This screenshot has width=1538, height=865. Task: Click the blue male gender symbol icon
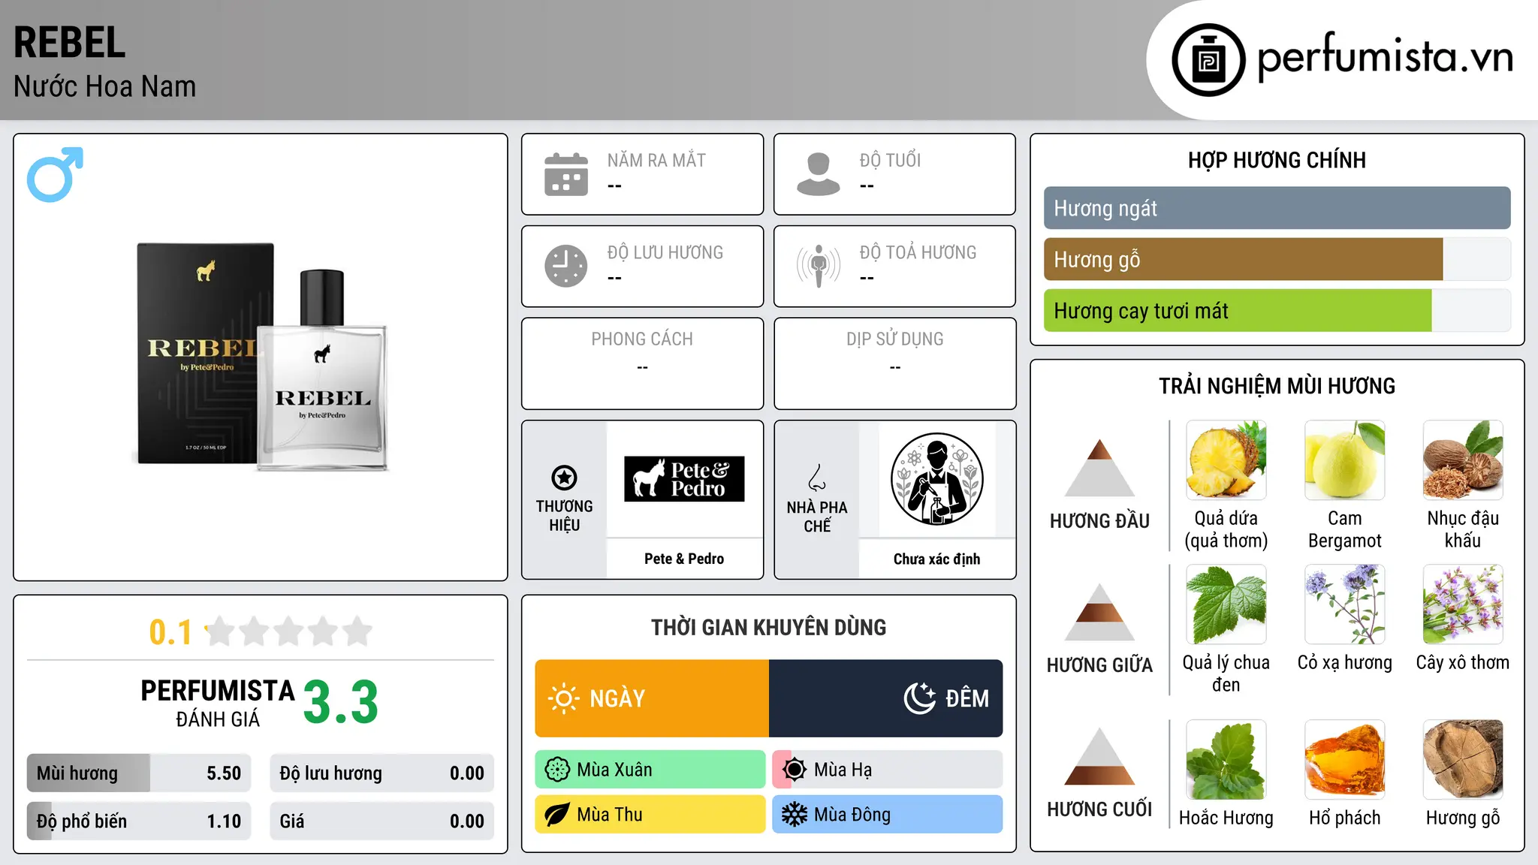coord(55,174)
